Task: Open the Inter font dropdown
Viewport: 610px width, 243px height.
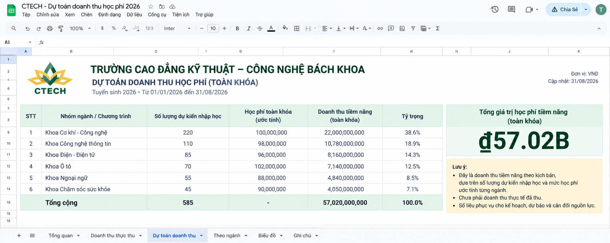Action: 177,28
